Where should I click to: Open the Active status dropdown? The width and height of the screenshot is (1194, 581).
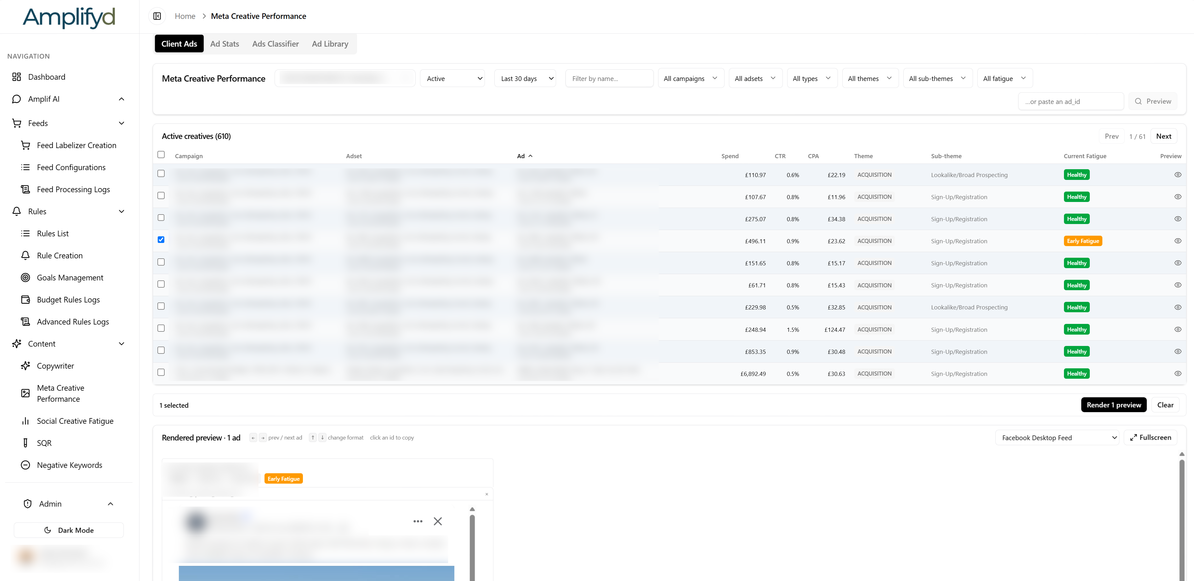point(452,78)
